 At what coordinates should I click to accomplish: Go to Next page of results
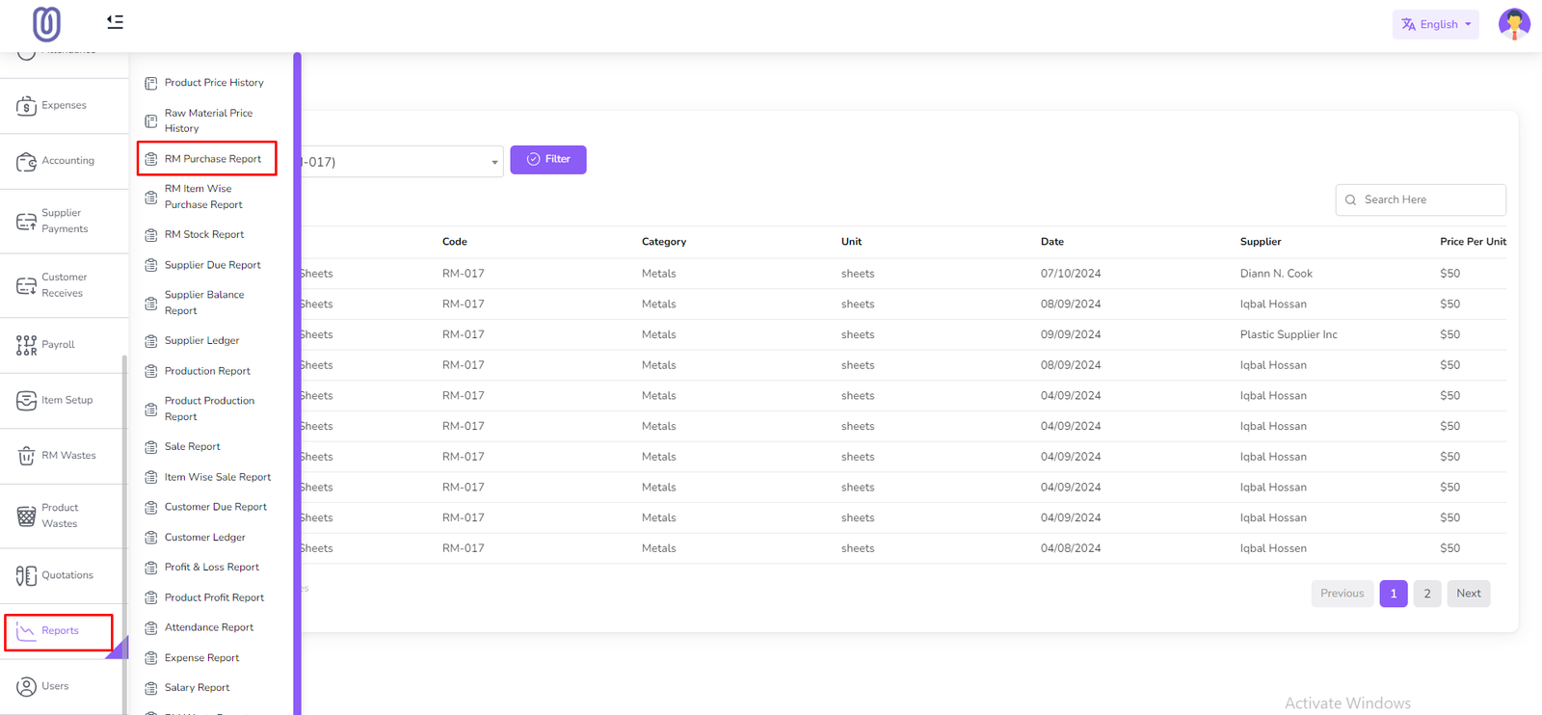tap(1468, 594)
